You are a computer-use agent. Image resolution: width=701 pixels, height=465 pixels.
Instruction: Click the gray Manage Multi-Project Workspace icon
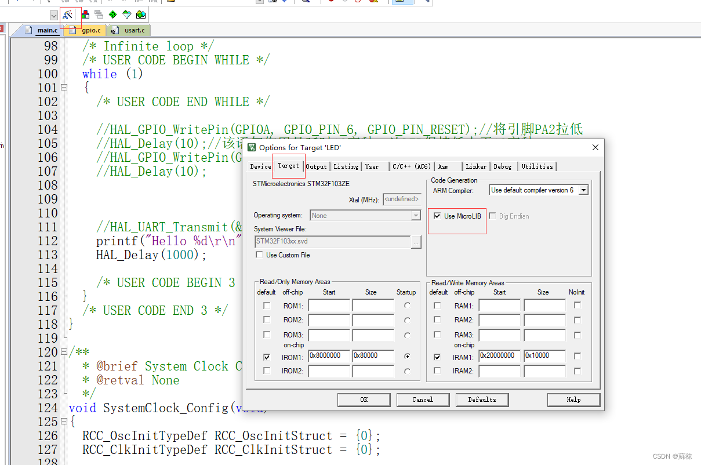coord(99,14)
